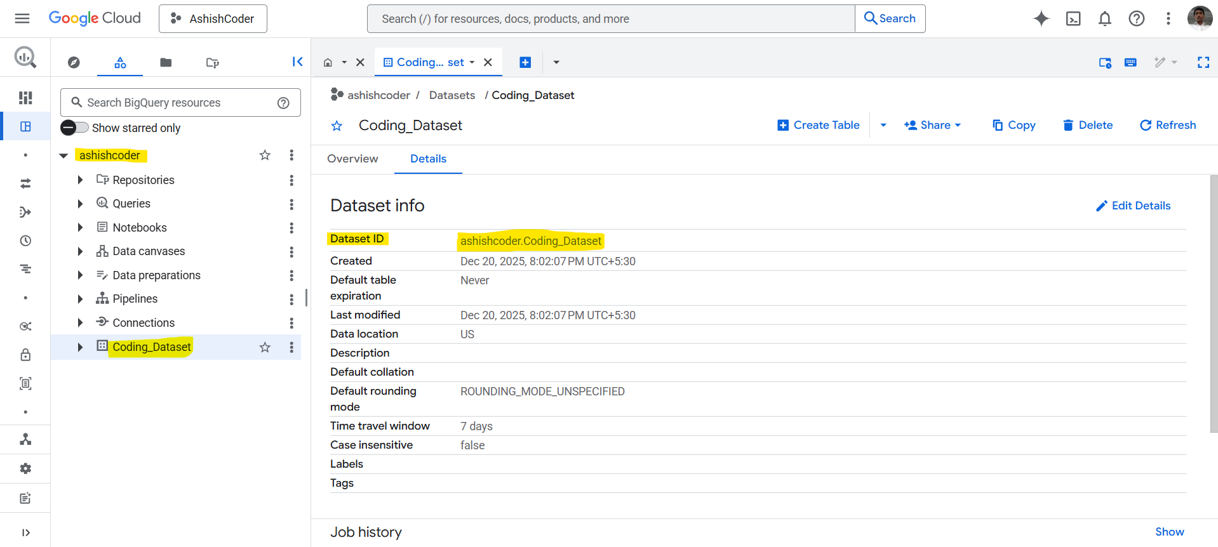Image resolution: width=1218 pixels, height=547 pixels.
Task: Focus the Search BigQuery resources field
Action: coord(180,102)
